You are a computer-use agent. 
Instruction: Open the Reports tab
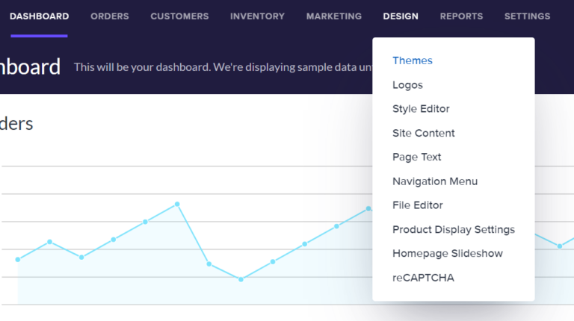[x=461, y=16]
